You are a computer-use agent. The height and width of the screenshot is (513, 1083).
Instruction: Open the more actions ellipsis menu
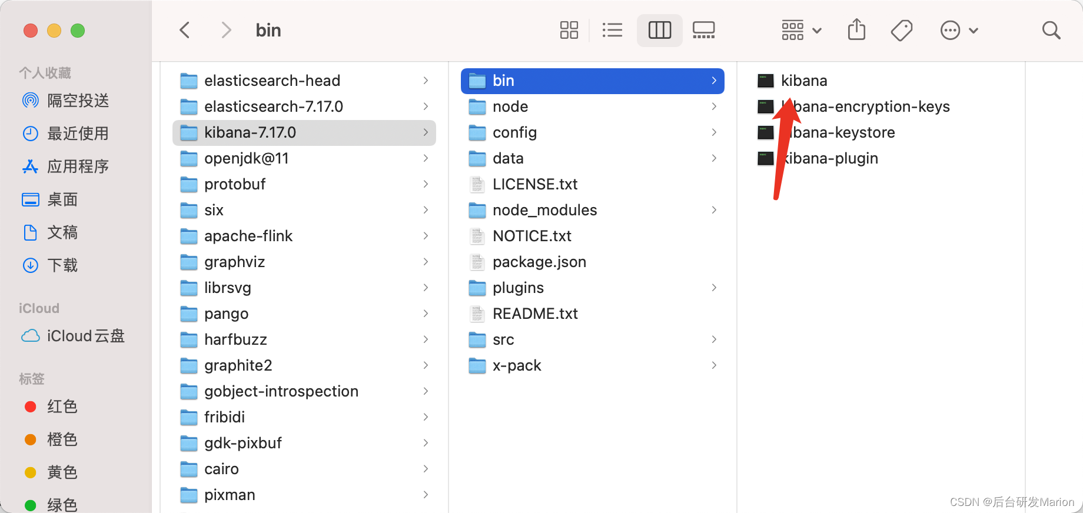coord(959,30)
